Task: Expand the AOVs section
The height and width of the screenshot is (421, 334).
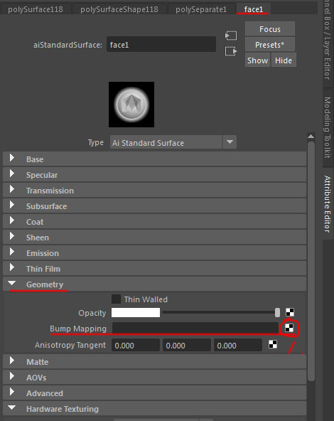Action: [x=154, y=377]
